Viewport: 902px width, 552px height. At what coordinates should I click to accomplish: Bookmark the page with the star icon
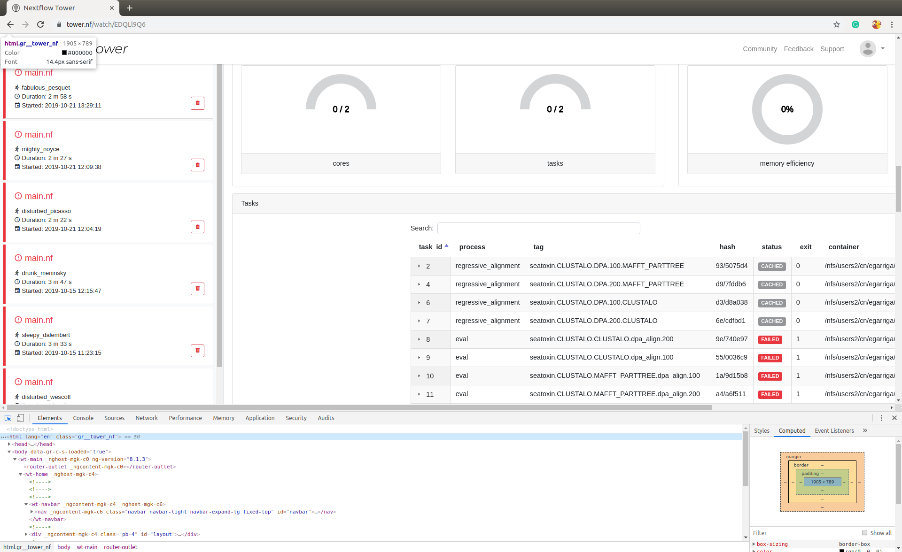pyautogui.click(x=837, y=24)
